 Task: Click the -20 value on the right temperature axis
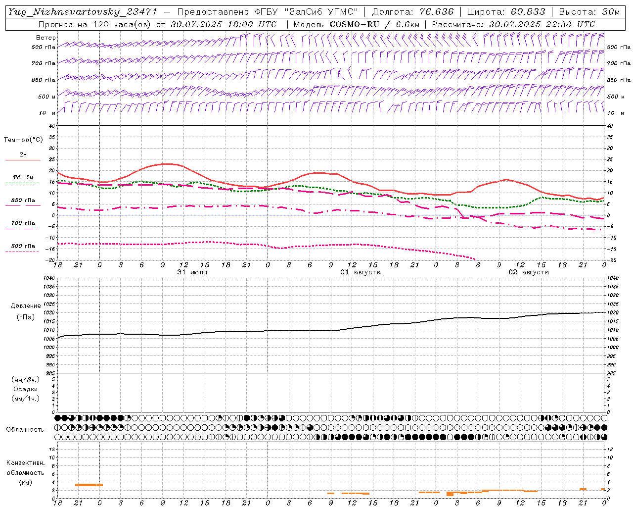[611, 260]
